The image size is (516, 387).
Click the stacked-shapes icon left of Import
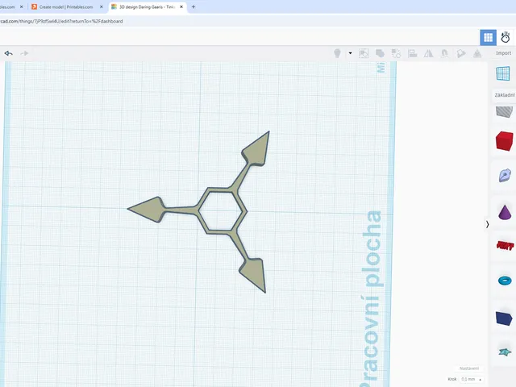[x=477, y=53]
